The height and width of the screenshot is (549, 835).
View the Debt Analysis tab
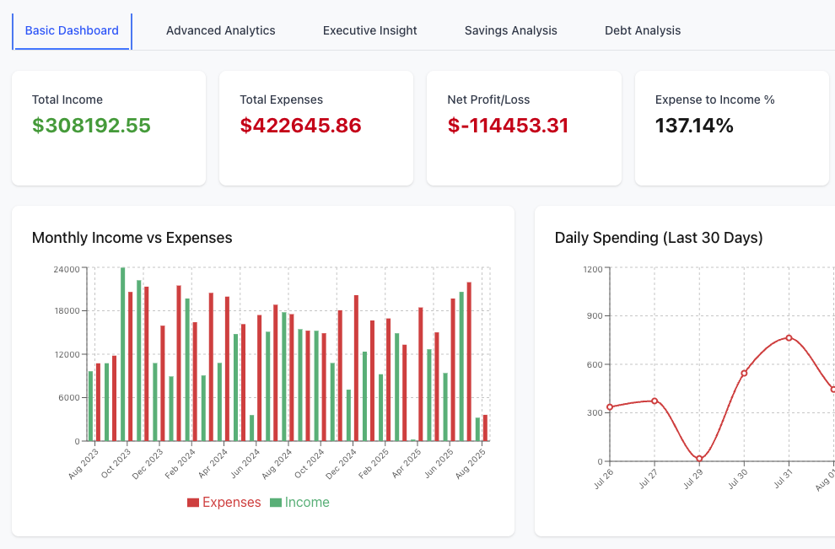point(642,30)
